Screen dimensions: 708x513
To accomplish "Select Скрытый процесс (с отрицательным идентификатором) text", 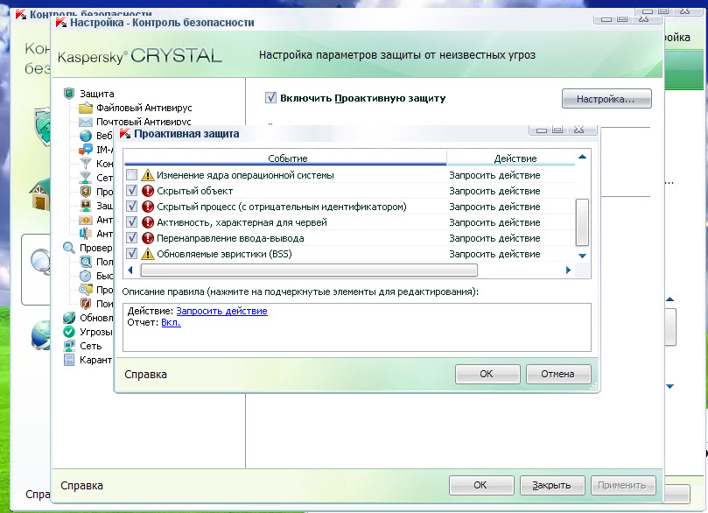I will coord(281,207).
